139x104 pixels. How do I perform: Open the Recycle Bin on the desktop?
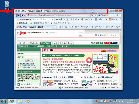point(7,5)
